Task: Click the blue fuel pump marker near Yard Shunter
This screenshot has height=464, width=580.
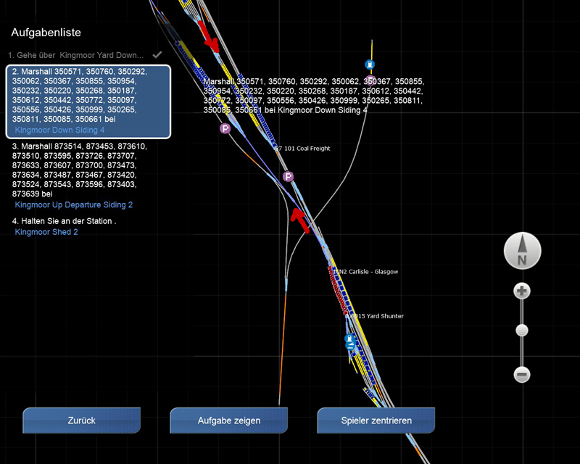Action: point(349,338)
